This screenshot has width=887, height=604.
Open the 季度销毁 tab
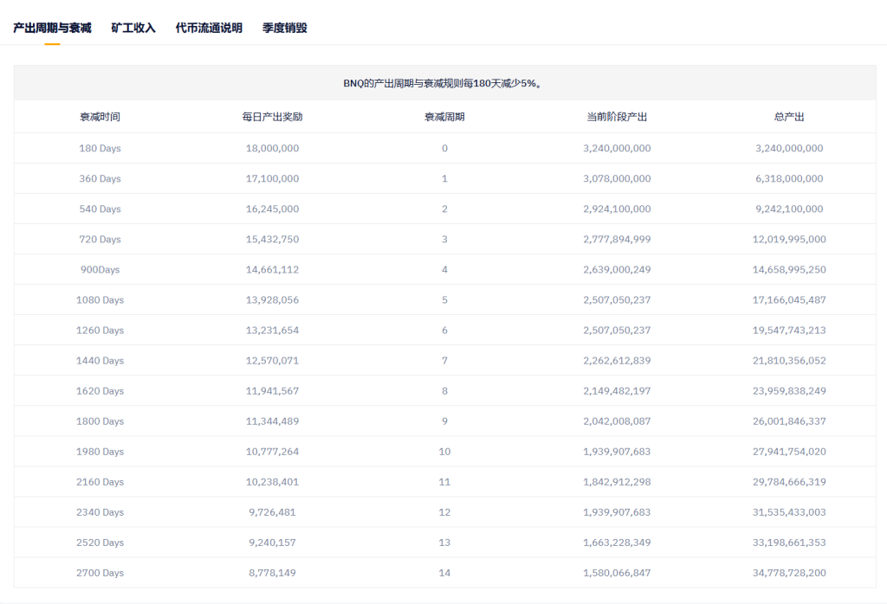coord(284,28)
